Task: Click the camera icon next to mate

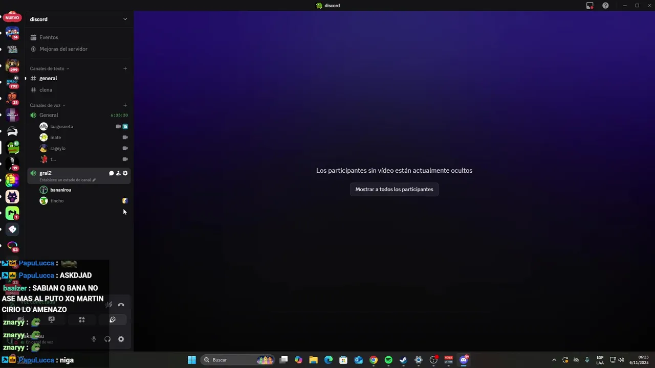Action: click(125, 137)
